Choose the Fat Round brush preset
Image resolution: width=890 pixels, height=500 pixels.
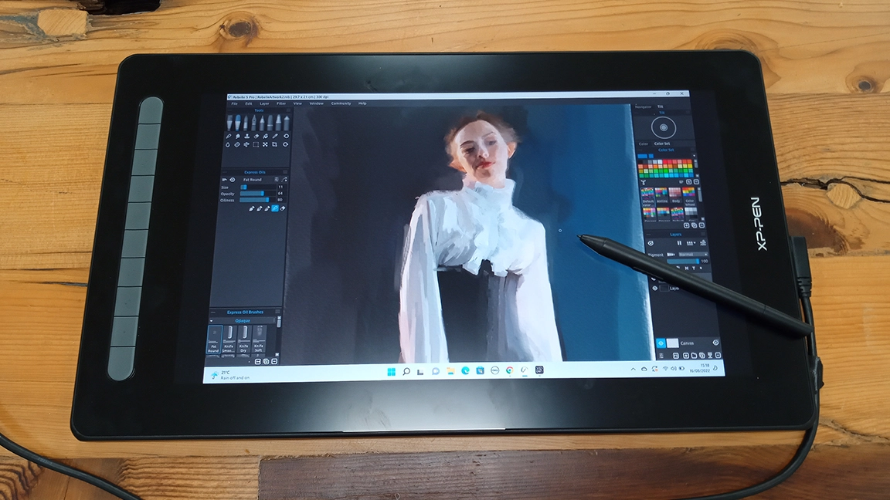point(214,339)
